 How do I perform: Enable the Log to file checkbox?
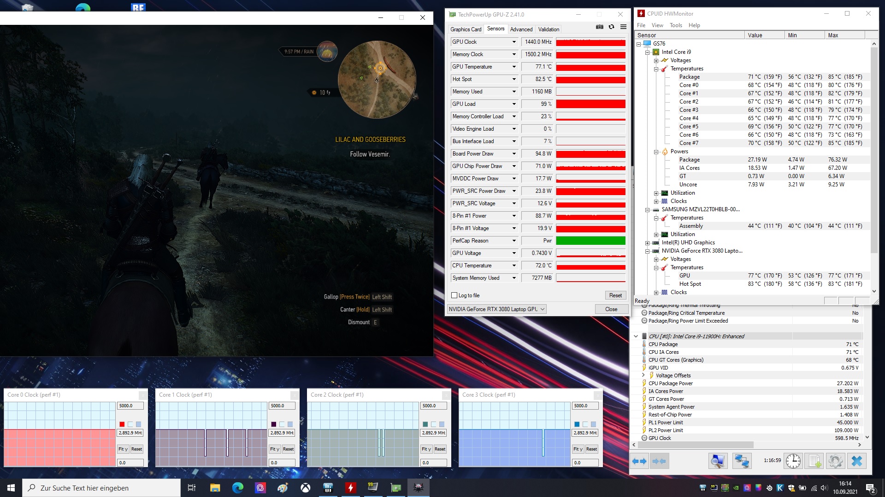(454, 295)
